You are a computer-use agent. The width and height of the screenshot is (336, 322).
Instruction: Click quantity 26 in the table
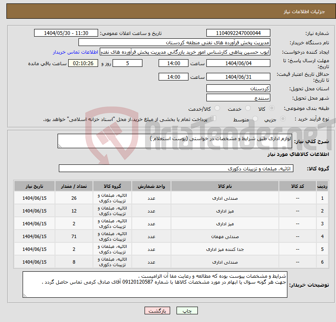coord(74,198)
